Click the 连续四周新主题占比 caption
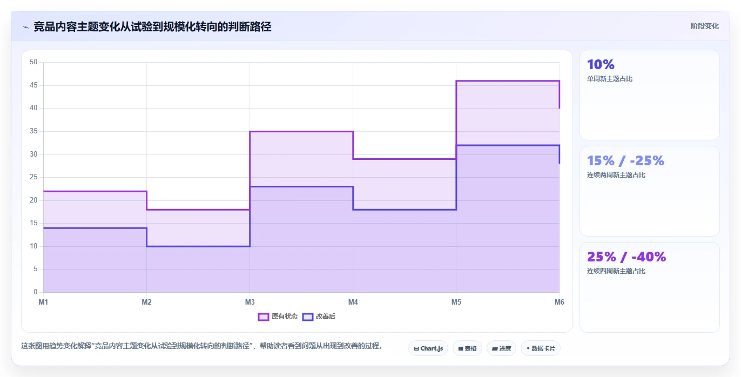Viewport: 741px width, 377px height. (x=616, y=271)
